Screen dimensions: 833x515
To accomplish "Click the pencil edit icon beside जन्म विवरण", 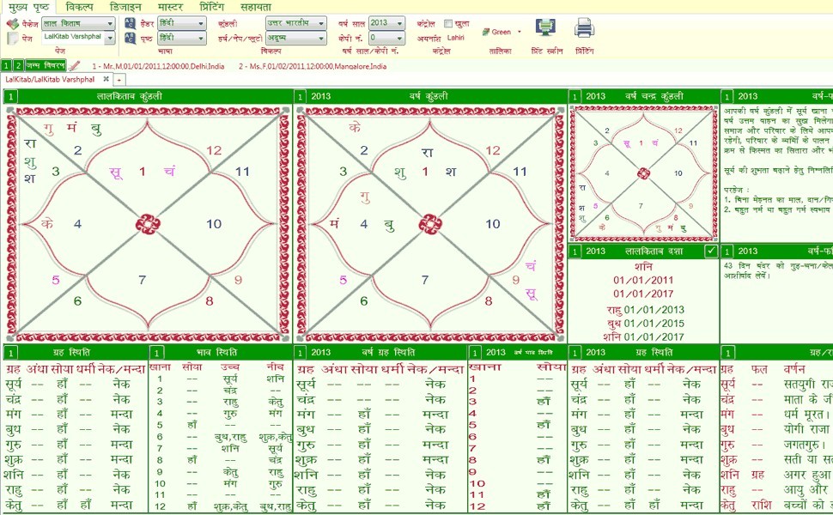I will coord(75,66).
